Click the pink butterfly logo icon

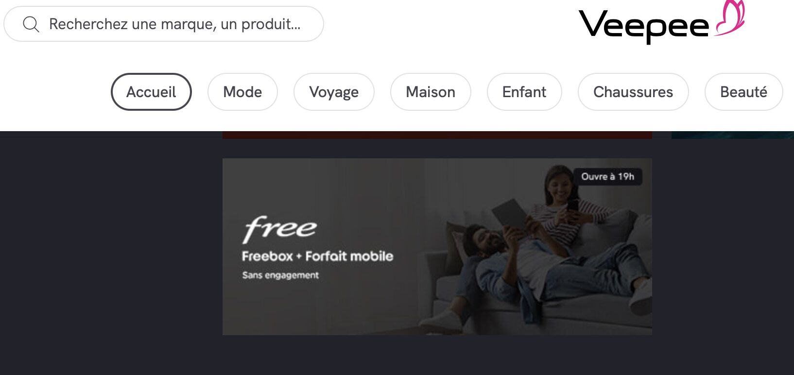730,18
